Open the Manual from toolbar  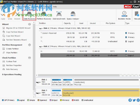(x=137, y=15)
